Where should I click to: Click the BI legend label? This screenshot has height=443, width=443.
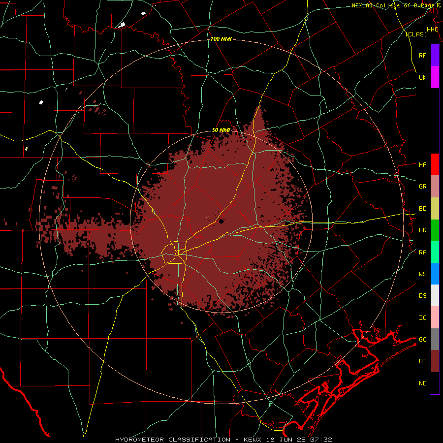(x=423, y=361)
